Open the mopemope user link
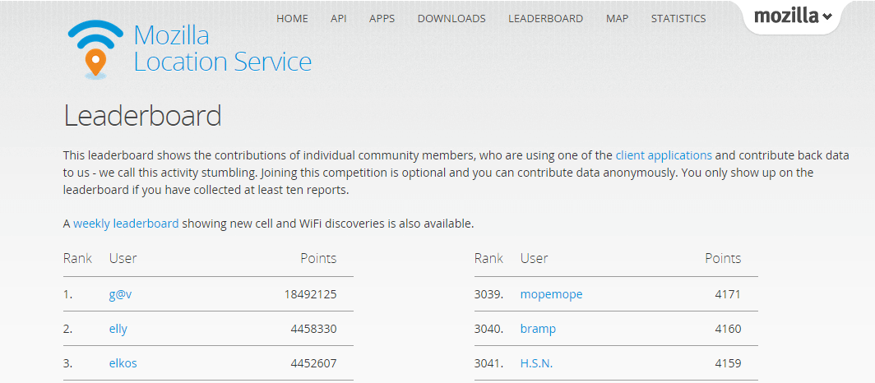Screen dimensions: 875x383 pos(551,294)
